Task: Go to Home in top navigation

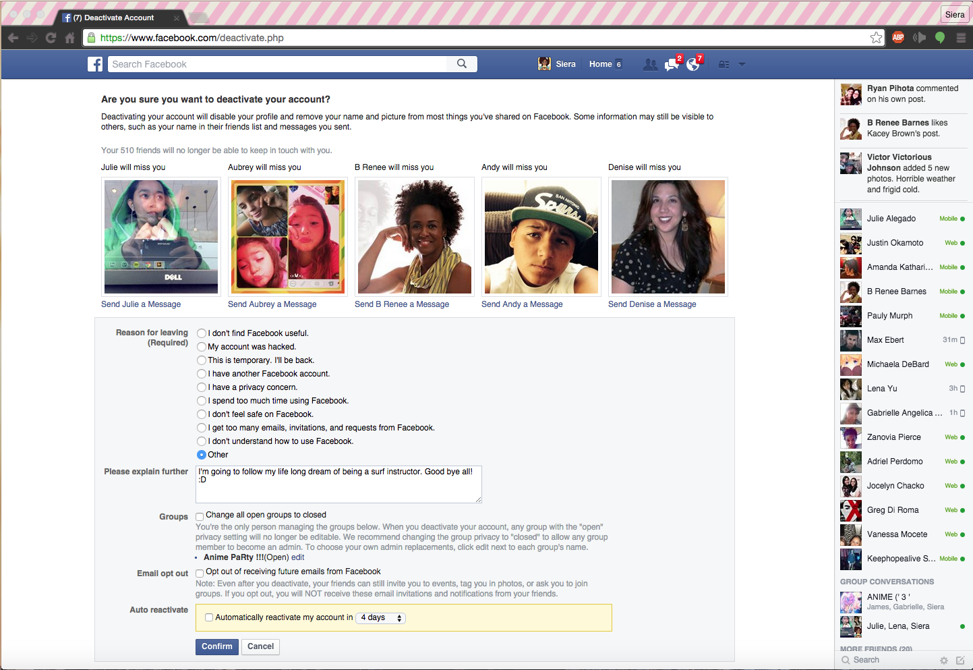Action: [x=600, y=64]
